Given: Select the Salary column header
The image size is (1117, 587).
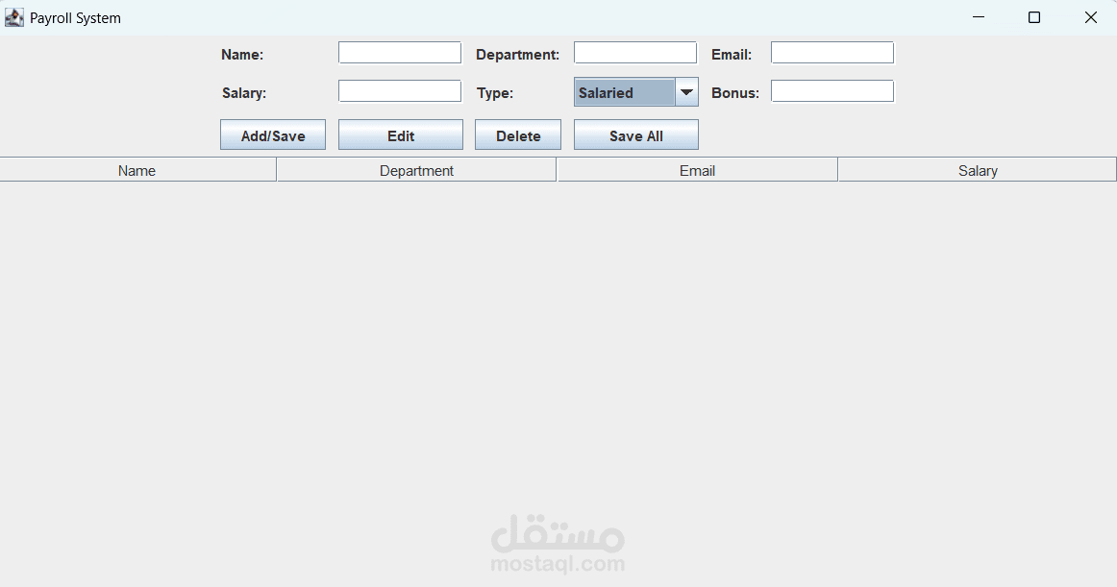Looking at the screenshot, I should (x=978, y=170).
